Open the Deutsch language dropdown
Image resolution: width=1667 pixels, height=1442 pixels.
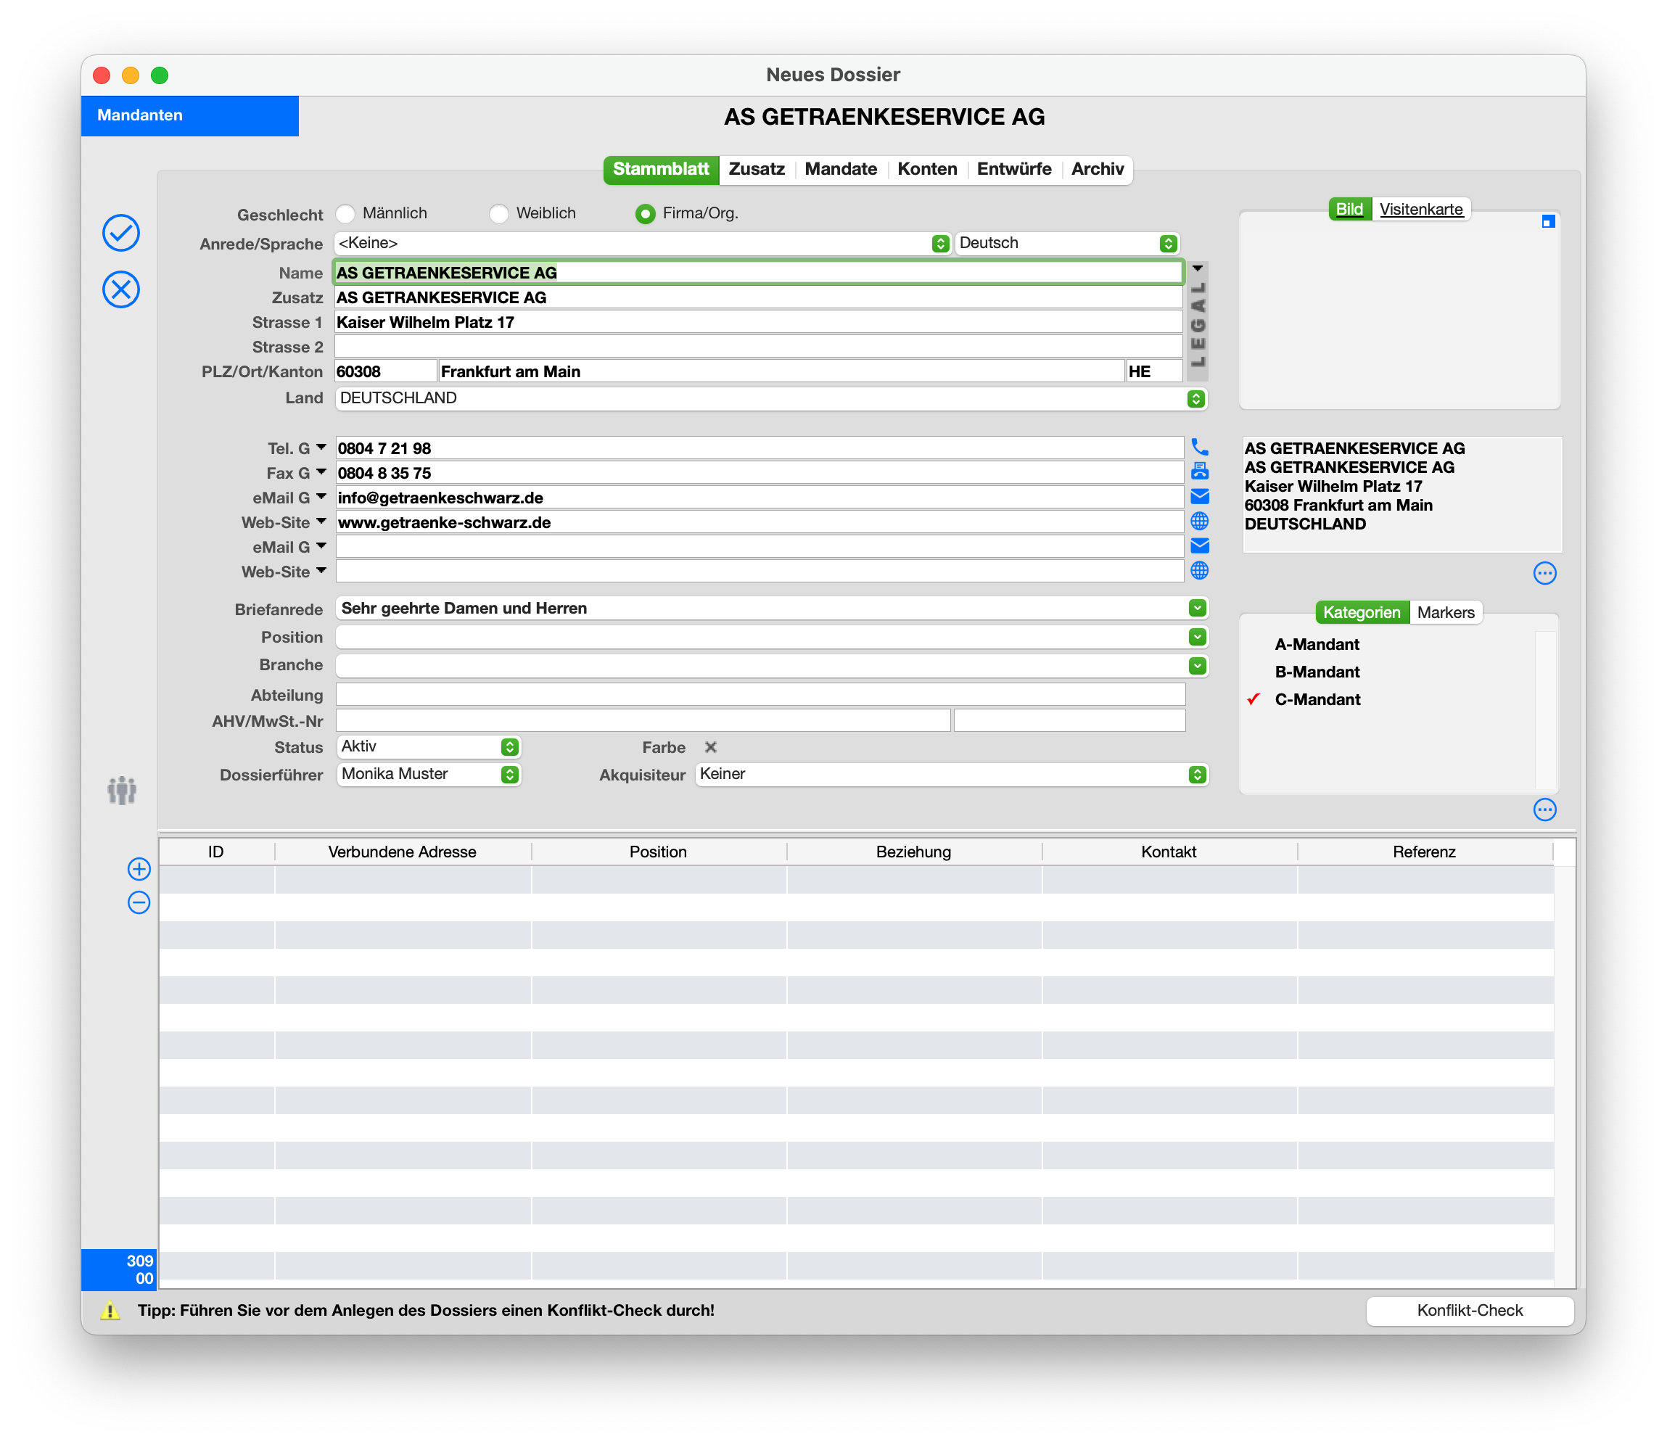point(1067,243)
